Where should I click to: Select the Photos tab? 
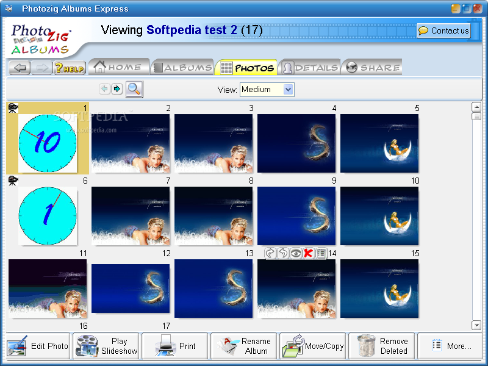tap(246, 67)
